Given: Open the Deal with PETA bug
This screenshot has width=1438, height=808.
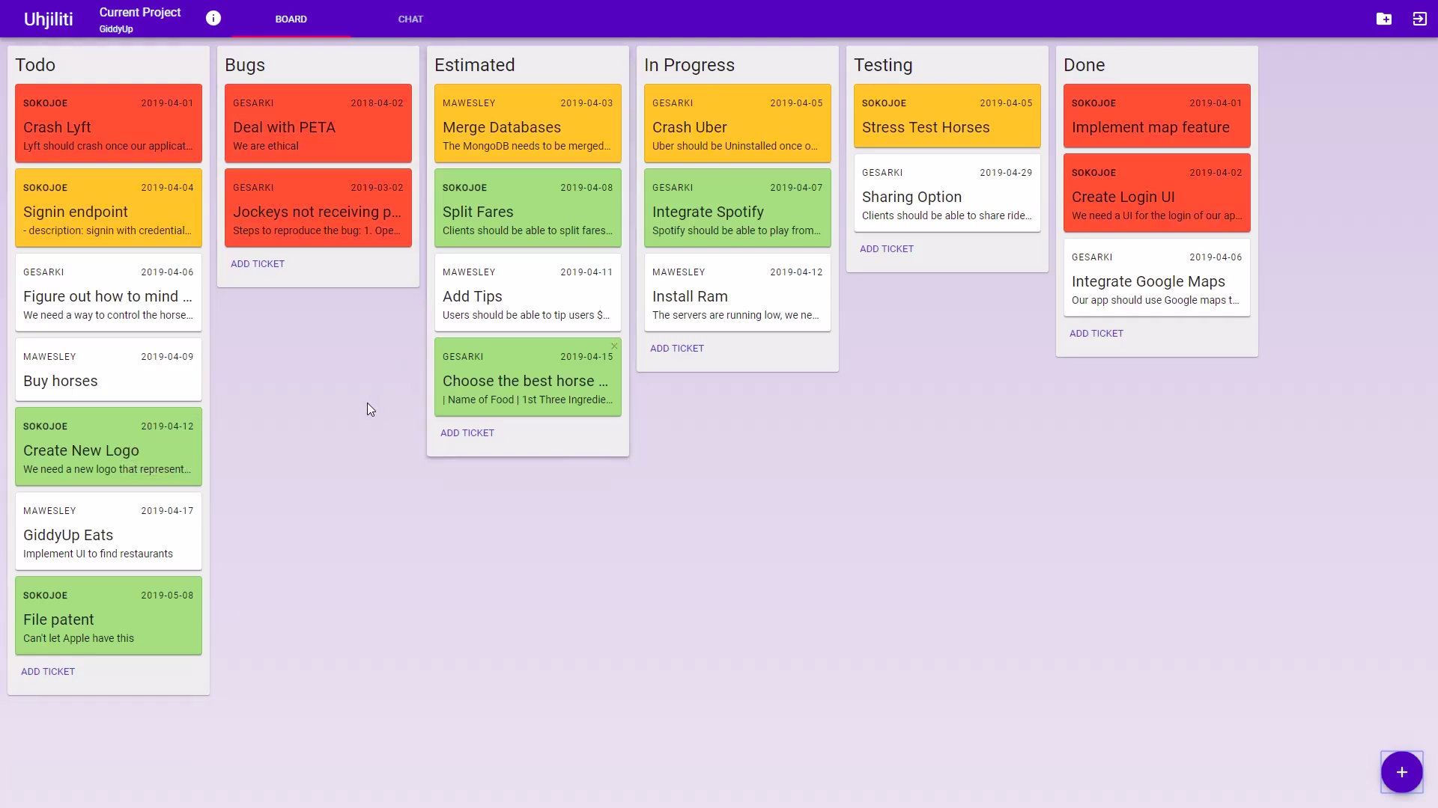Looking at the screenshot, I should coord(318,123).
